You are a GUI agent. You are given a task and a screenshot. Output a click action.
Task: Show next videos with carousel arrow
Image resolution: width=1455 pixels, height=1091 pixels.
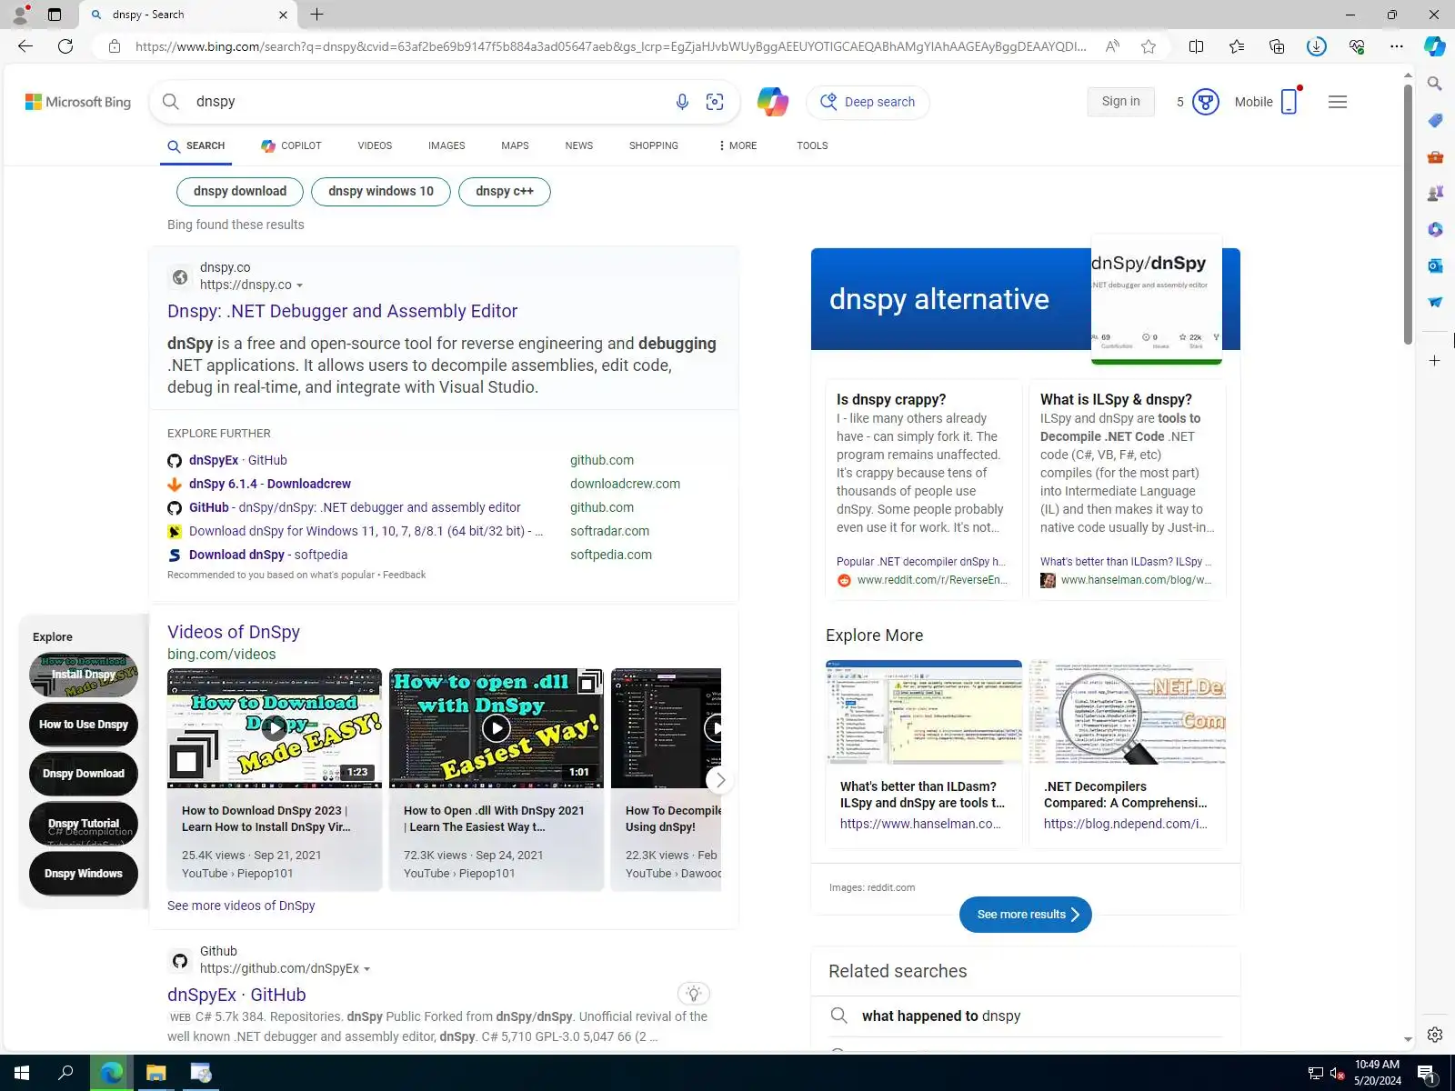[x=720, y=780]
